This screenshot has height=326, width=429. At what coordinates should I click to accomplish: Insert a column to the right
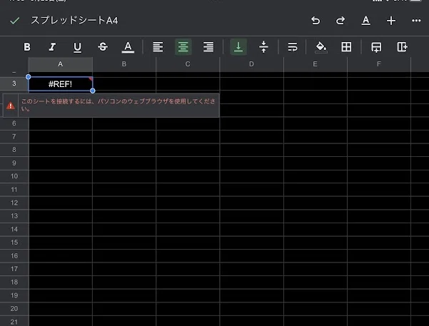402,47
